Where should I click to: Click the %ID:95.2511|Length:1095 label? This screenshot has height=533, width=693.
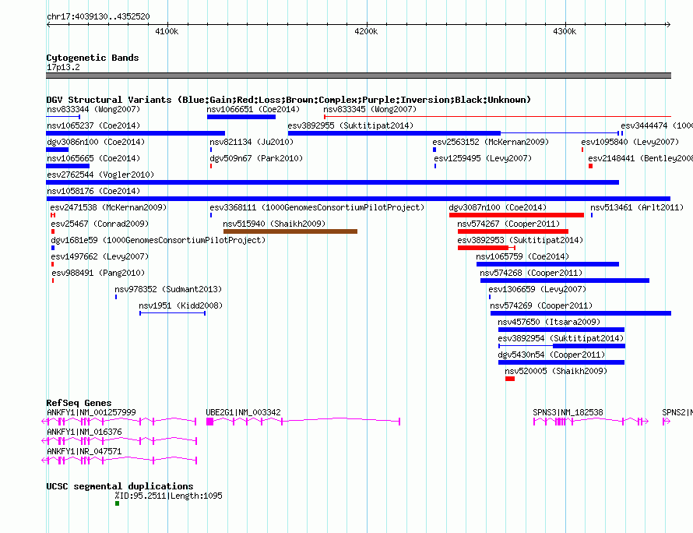pos(168,496)
